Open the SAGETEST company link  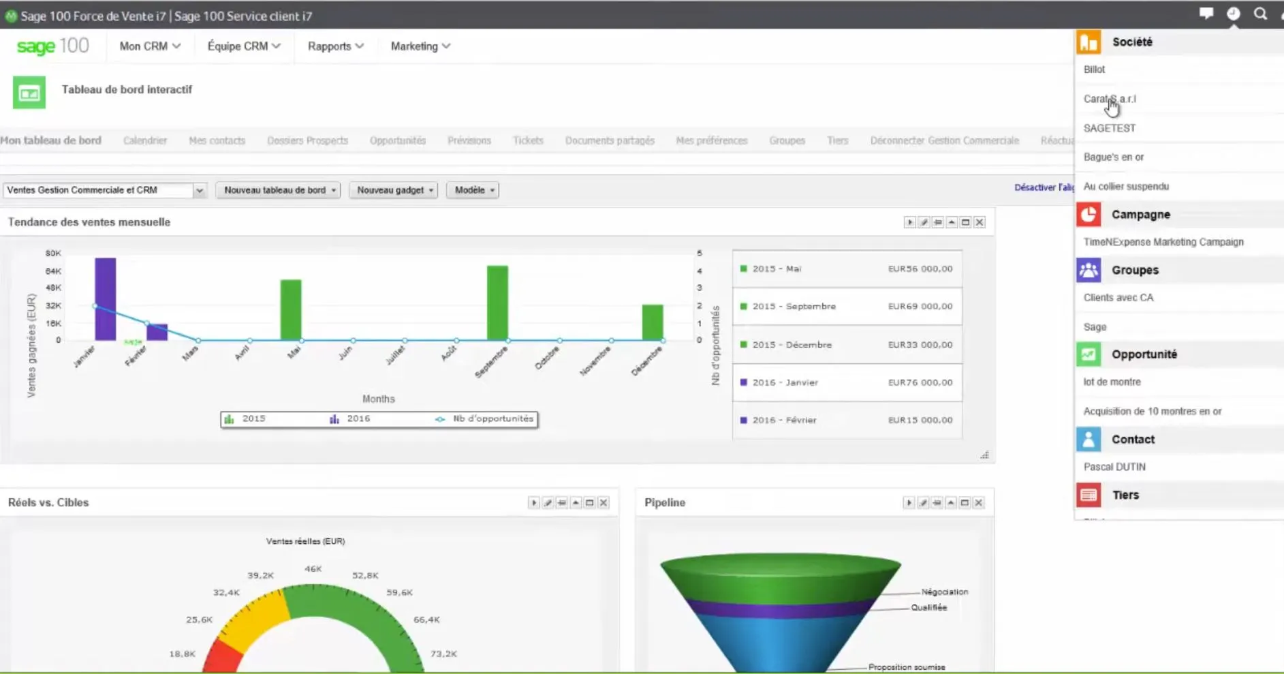(x=1110, y=128)
